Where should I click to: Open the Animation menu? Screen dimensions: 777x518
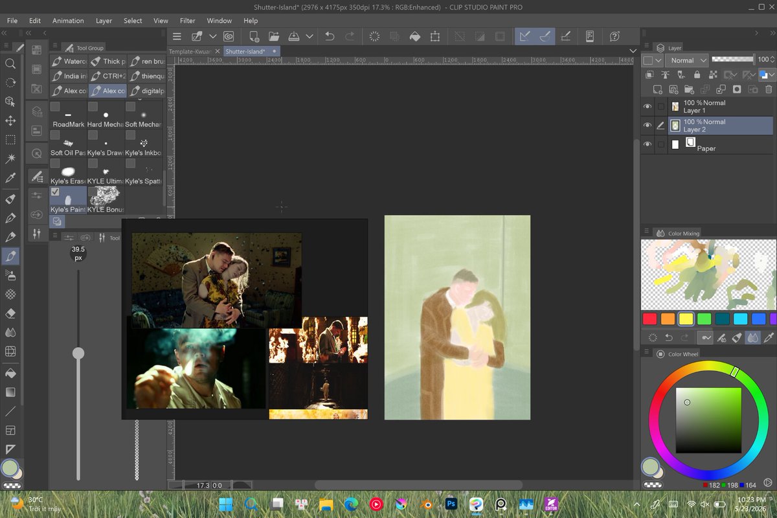tap(68, 21)
